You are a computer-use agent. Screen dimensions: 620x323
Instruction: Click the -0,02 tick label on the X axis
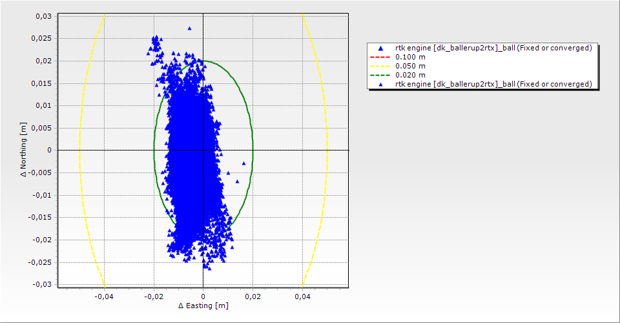pos(154,297)
